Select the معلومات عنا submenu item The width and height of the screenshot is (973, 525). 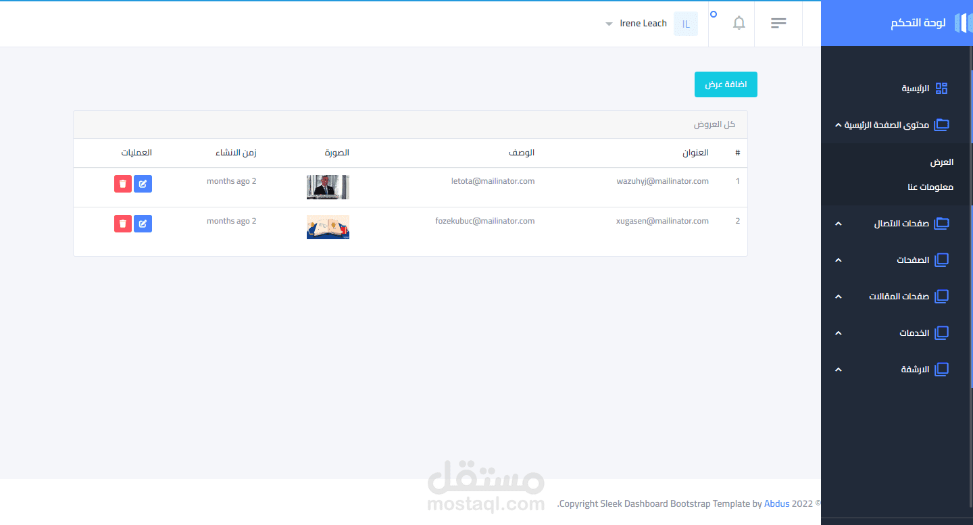point(930,187)
